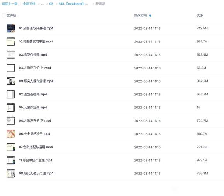Navigate to 全部文件 breadcrumb

point(29,4)
